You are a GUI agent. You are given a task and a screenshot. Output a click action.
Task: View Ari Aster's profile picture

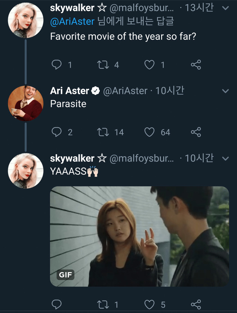(26, 103)
